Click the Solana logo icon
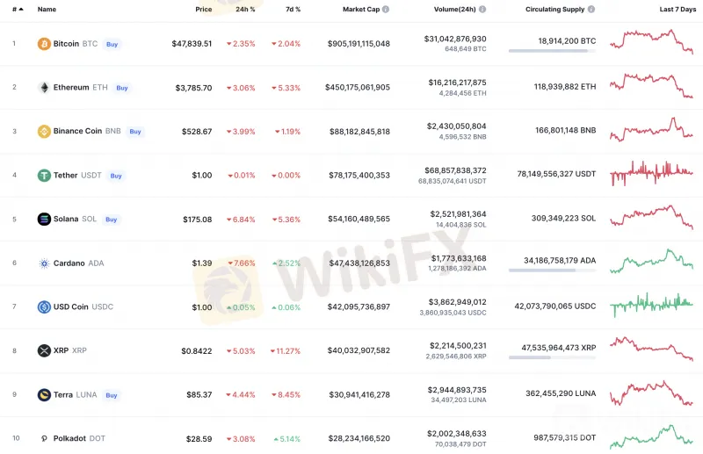 click(44, 220)
